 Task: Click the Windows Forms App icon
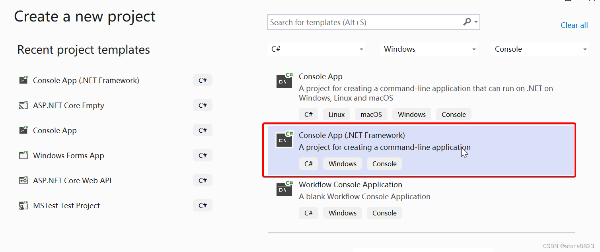point(23,155)
